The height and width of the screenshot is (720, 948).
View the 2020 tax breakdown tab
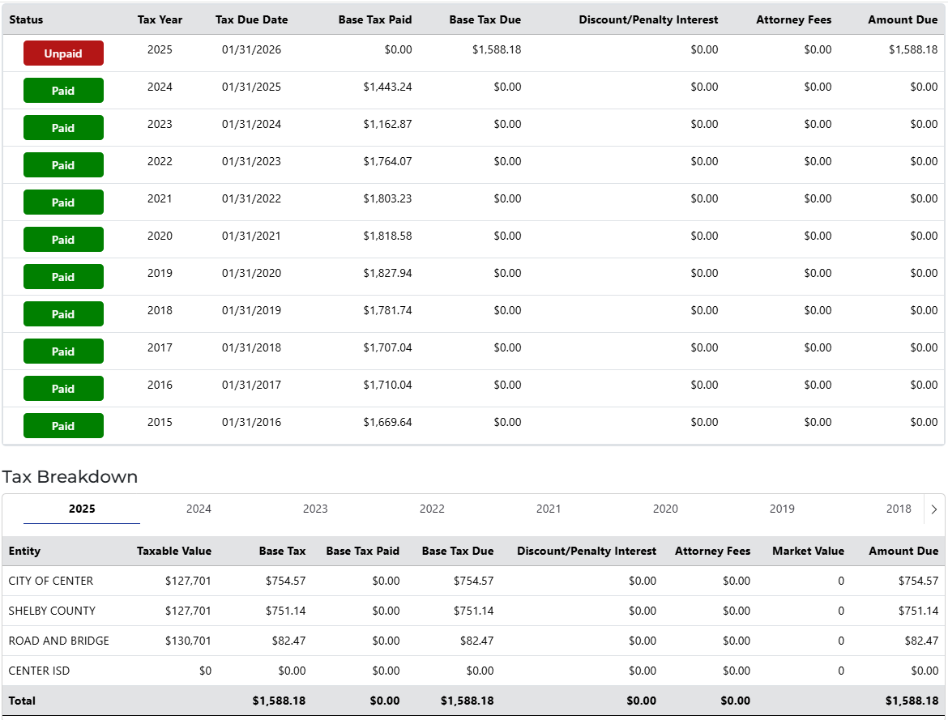665,509
